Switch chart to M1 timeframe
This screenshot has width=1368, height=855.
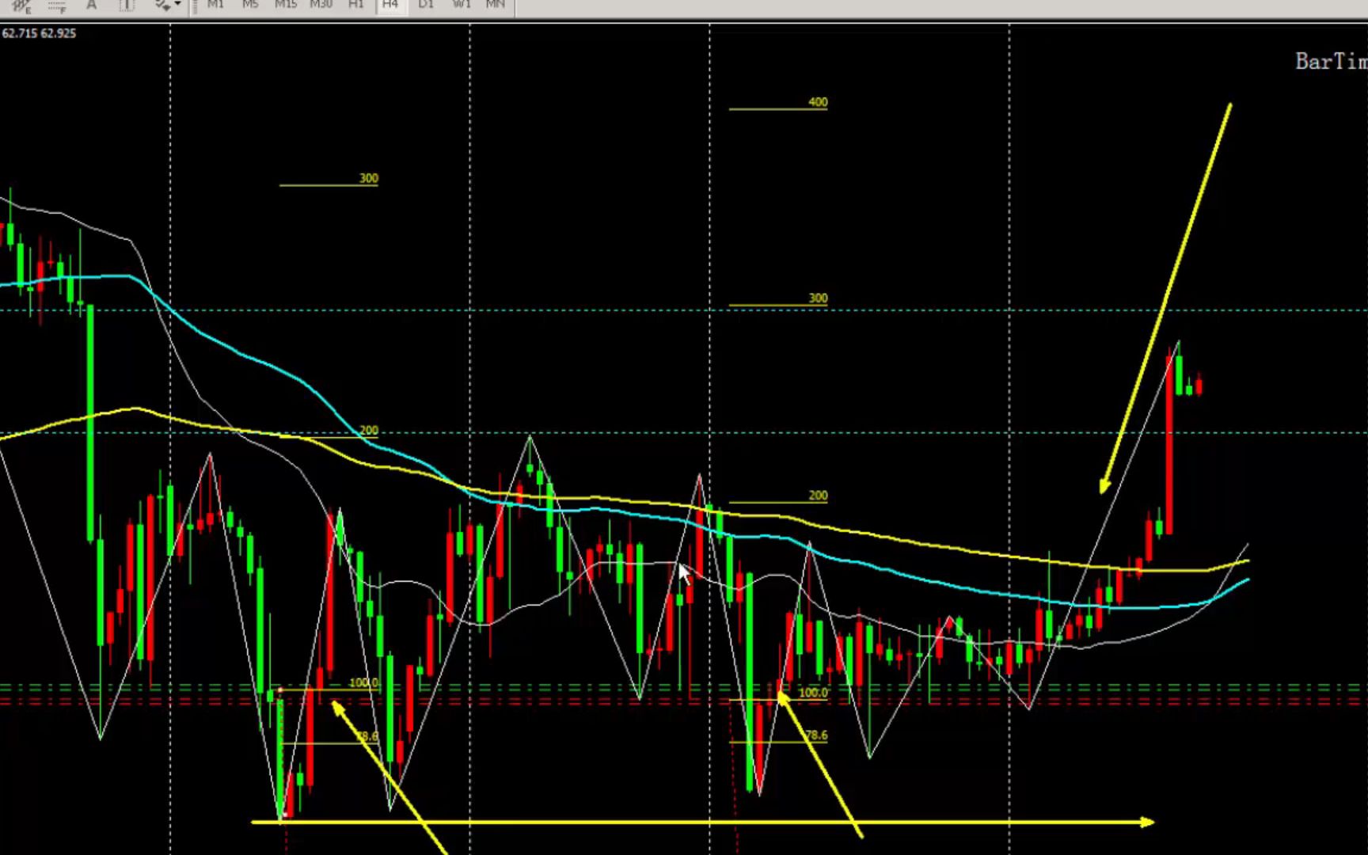(x=215, y=5)
